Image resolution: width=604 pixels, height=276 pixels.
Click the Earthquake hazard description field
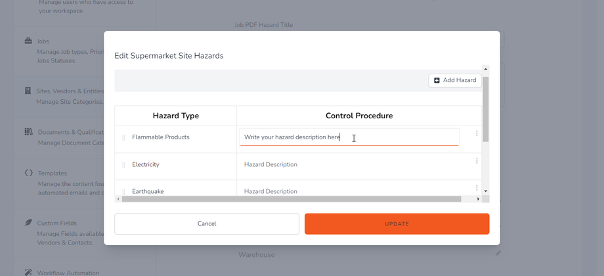pos(349,191)
